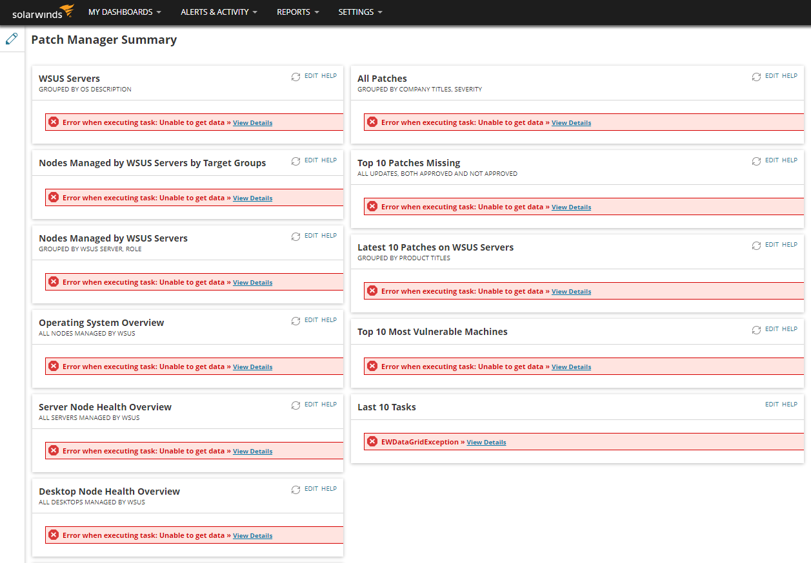Edit the Last 10 Tasks widget
The image size is (811, 563).
pyautogui.click(x=772, y=405)
